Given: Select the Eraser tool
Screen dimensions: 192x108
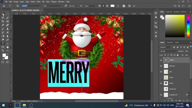Looking at the screenshot, I should click(x=7, y=32).
